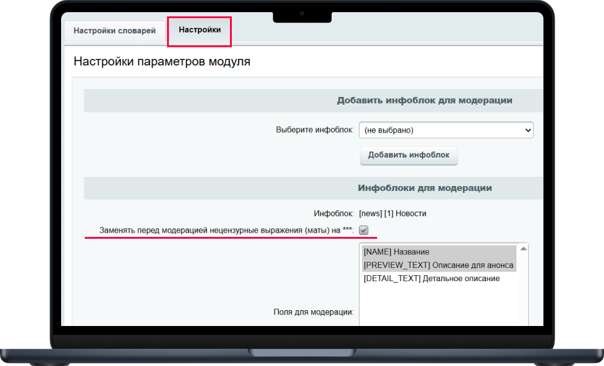Click the Настройки параметров модуля heading
This screenshot has height=366, width=604.
tap(162, 61)
